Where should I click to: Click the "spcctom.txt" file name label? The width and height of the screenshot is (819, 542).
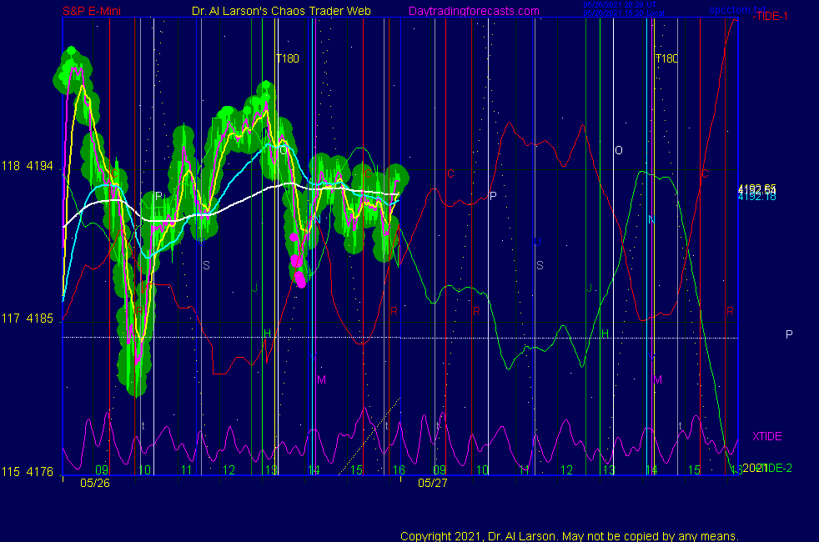(x=737, y=10)
